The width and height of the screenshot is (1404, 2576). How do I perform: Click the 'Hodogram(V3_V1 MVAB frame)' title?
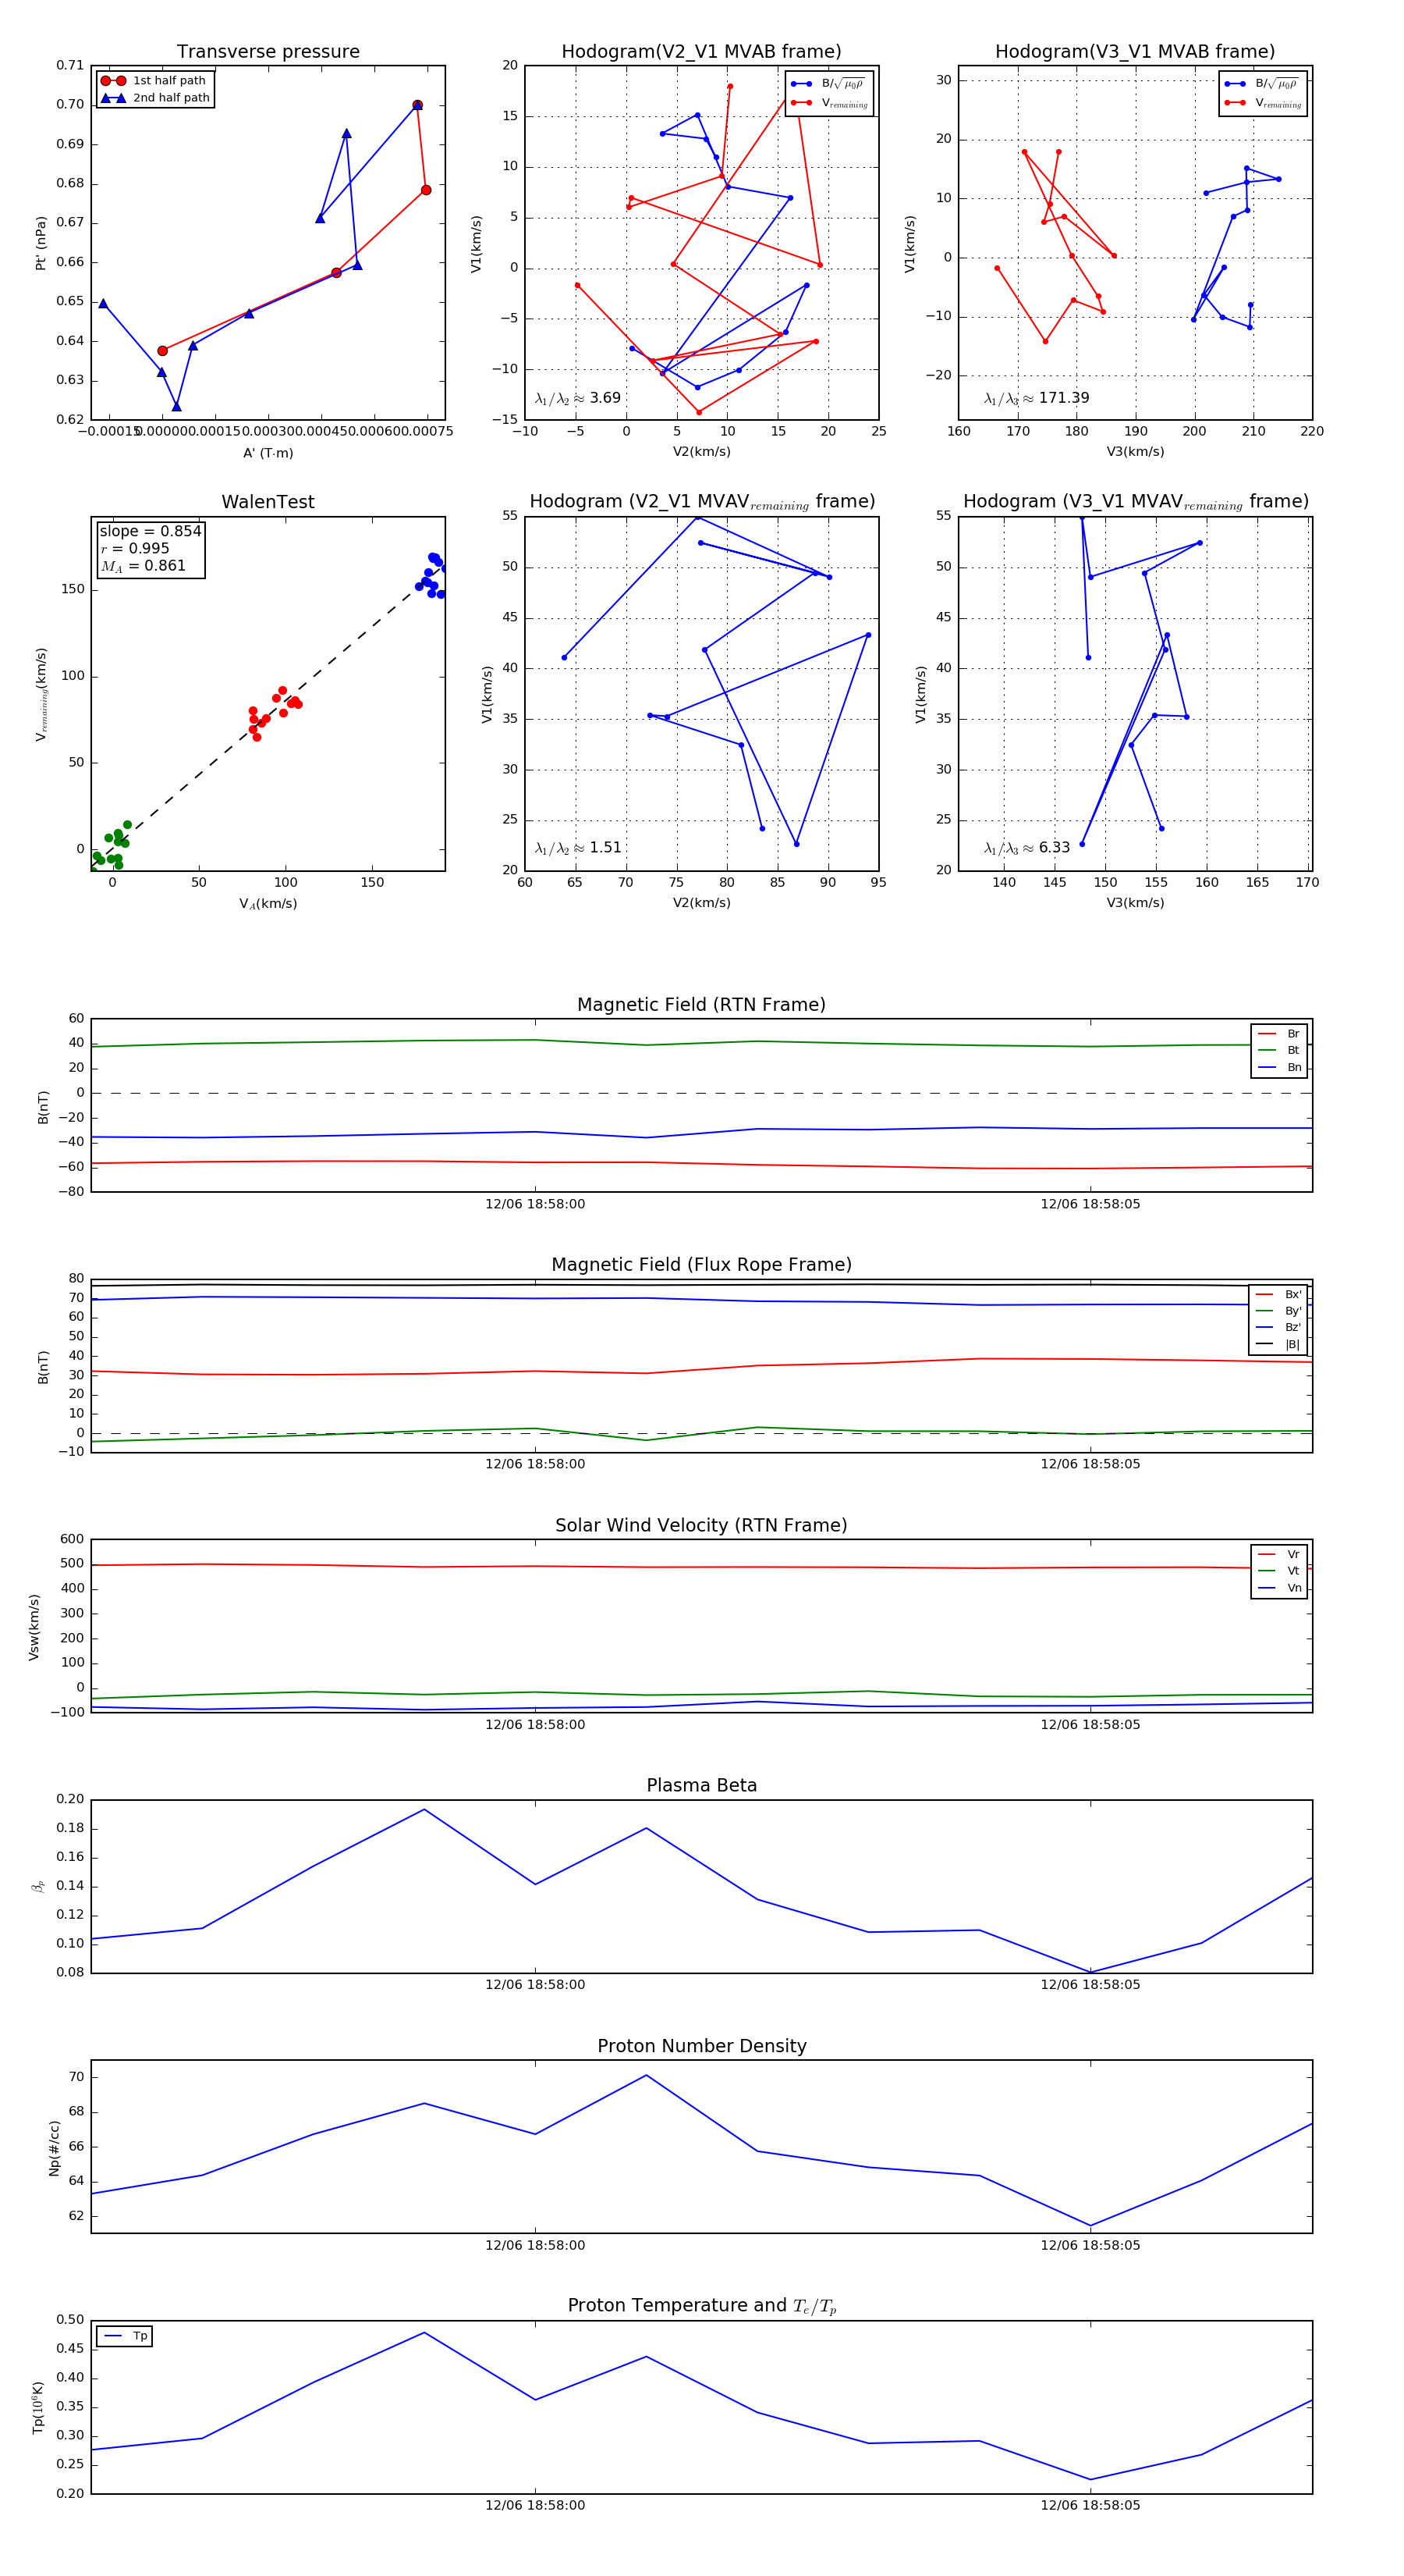pyautogui.click(x=1135, y=52)
